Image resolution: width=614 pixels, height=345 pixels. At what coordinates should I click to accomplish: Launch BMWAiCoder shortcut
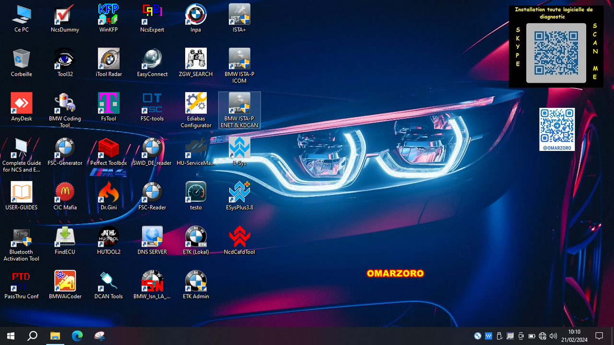tap(65, 286)
